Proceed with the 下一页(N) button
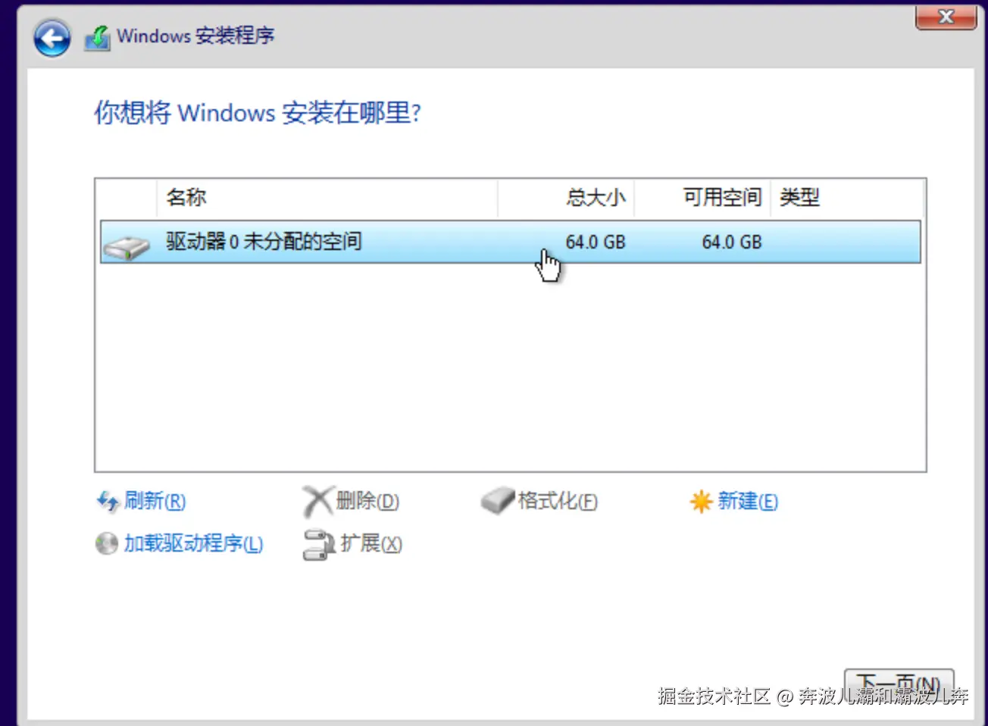 [899, 684]
